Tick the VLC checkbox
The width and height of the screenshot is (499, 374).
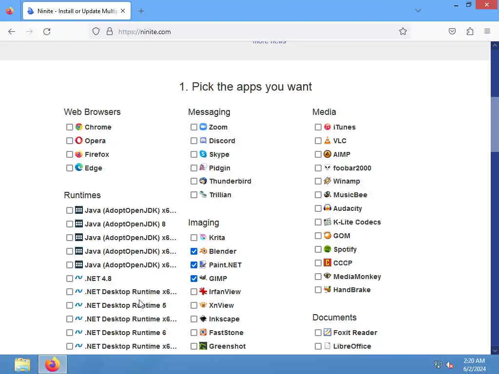[x=318, y=141]
